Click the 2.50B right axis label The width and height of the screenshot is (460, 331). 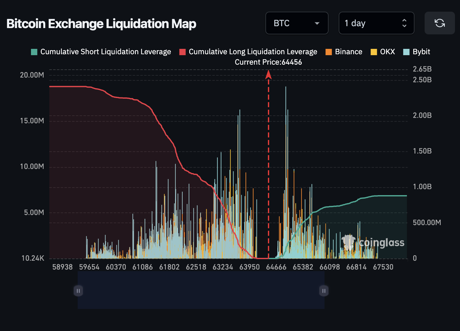point(422,80)
